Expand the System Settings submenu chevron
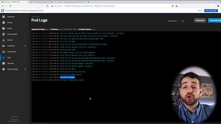The height and width of the screenshot is (124, 221). pyautogui.click(x=25, y=69)
